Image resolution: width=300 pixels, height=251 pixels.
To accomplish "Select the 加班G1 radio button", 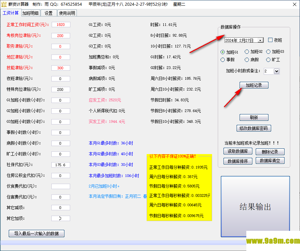I will coord(222,52).
